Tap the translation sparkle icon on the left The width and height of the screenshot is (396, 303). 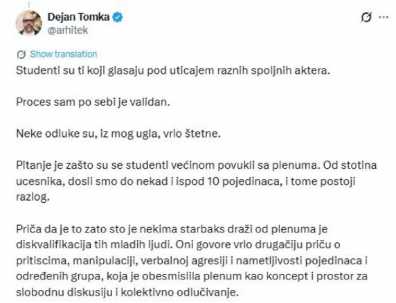[x=21, y=54]
